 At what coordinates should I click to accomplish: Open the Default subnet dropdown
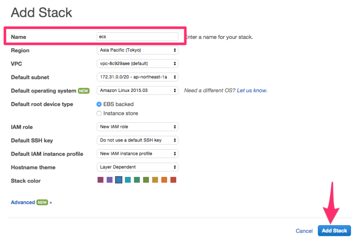click(x=137, y=77)
